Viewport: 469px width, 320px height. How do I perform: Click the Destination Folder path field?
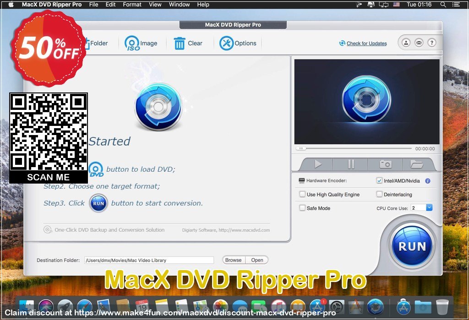pyautogui.click(x=149, y=260)
